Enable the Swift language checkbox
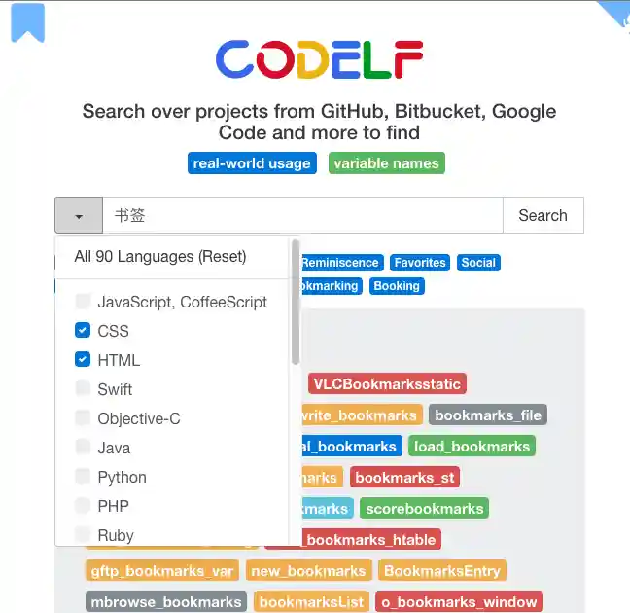The image size is (630, 613). coord(83,389)
